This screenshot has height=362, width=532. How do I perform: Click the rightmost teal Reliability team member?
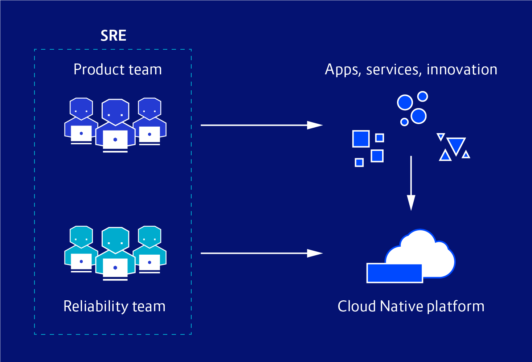click(x=150, y=249)
